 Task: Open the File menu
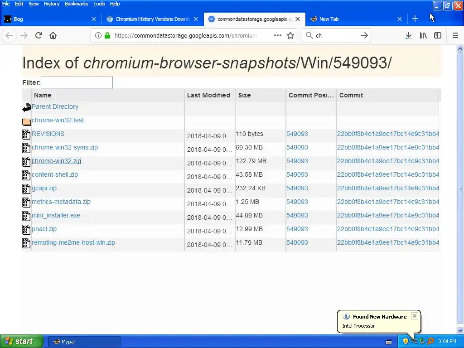pyautogui.click(x=6, y=4)
